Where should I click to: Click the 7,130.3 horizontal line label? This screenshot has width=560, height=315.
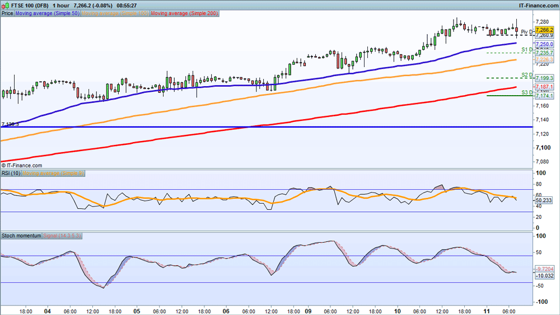coord(10,124)
